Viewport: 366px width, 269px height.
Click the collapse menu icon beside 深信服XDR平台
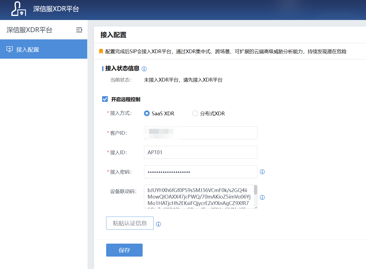pyautogui.click(x=79, y=30)
